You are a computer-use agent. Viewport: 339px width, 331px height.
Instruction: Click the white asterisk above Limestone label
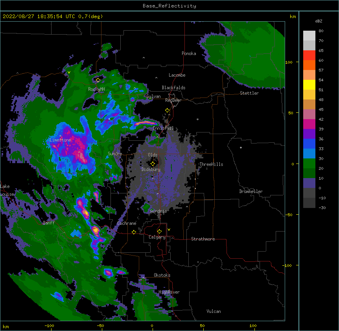coord(60,136)
